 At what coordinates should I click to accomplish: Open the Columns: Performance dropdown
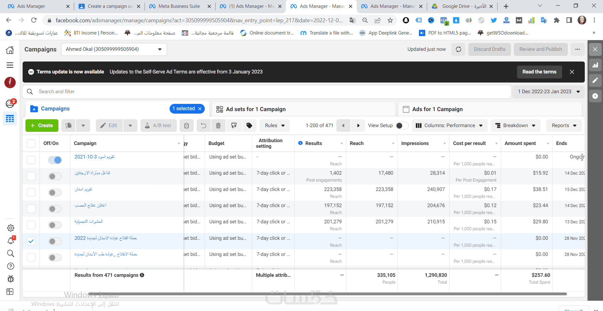click(x=449, y=126)
